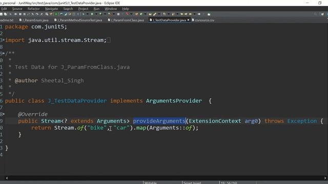Switch to the csvsource.csv tab
Image resolution: width=328 pixels, height=184 pixels.
pos(203,20)
